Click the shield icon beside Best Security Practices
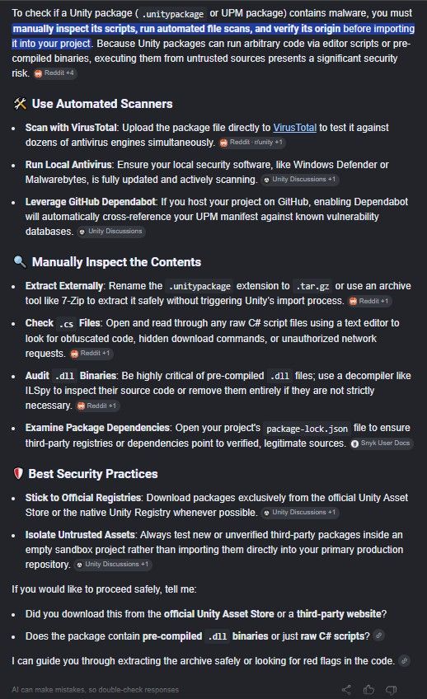Viewport: 427px width, 699px height. [18, 473]
